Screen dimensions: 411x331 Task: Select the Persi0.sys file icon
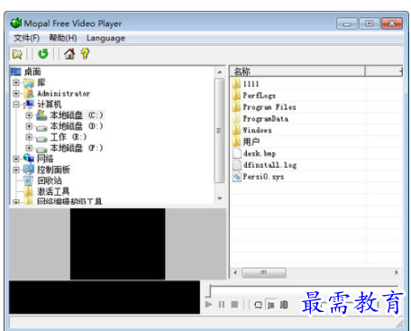pyautogui.click(x=237, y=177)
